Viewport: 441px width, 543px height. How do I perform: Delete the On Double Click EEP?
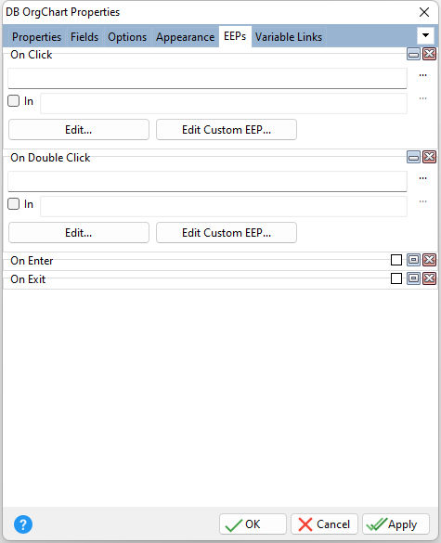(429, 157)
